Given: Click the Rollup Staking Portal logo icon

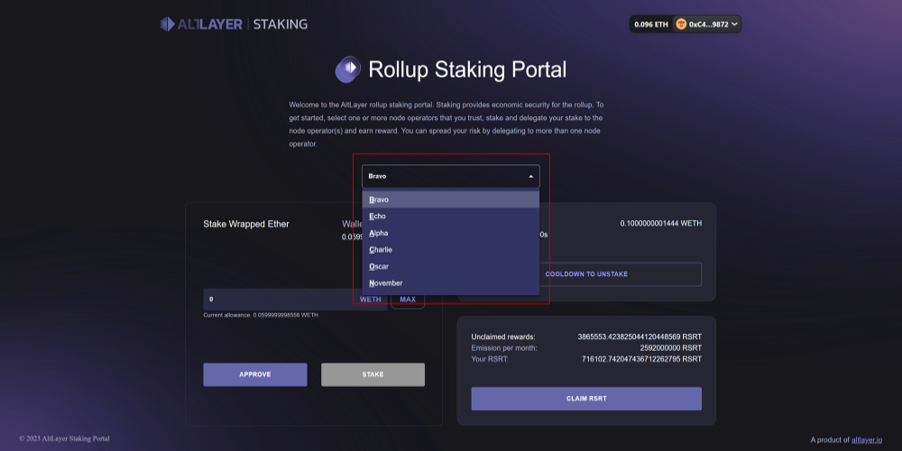Looking at the screenshot, I should [x=347, y=69].
